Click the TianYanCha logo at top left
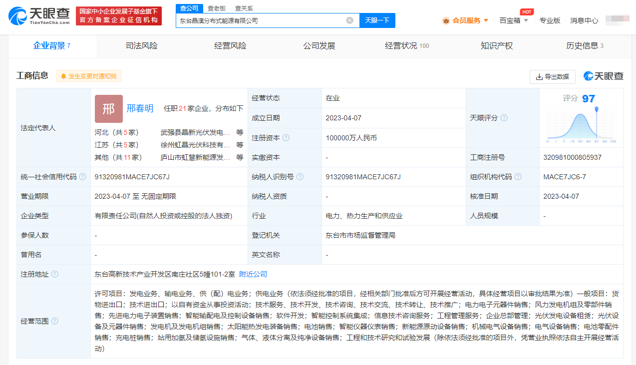The width and height of the screenshot is (636, 365). 39,16
